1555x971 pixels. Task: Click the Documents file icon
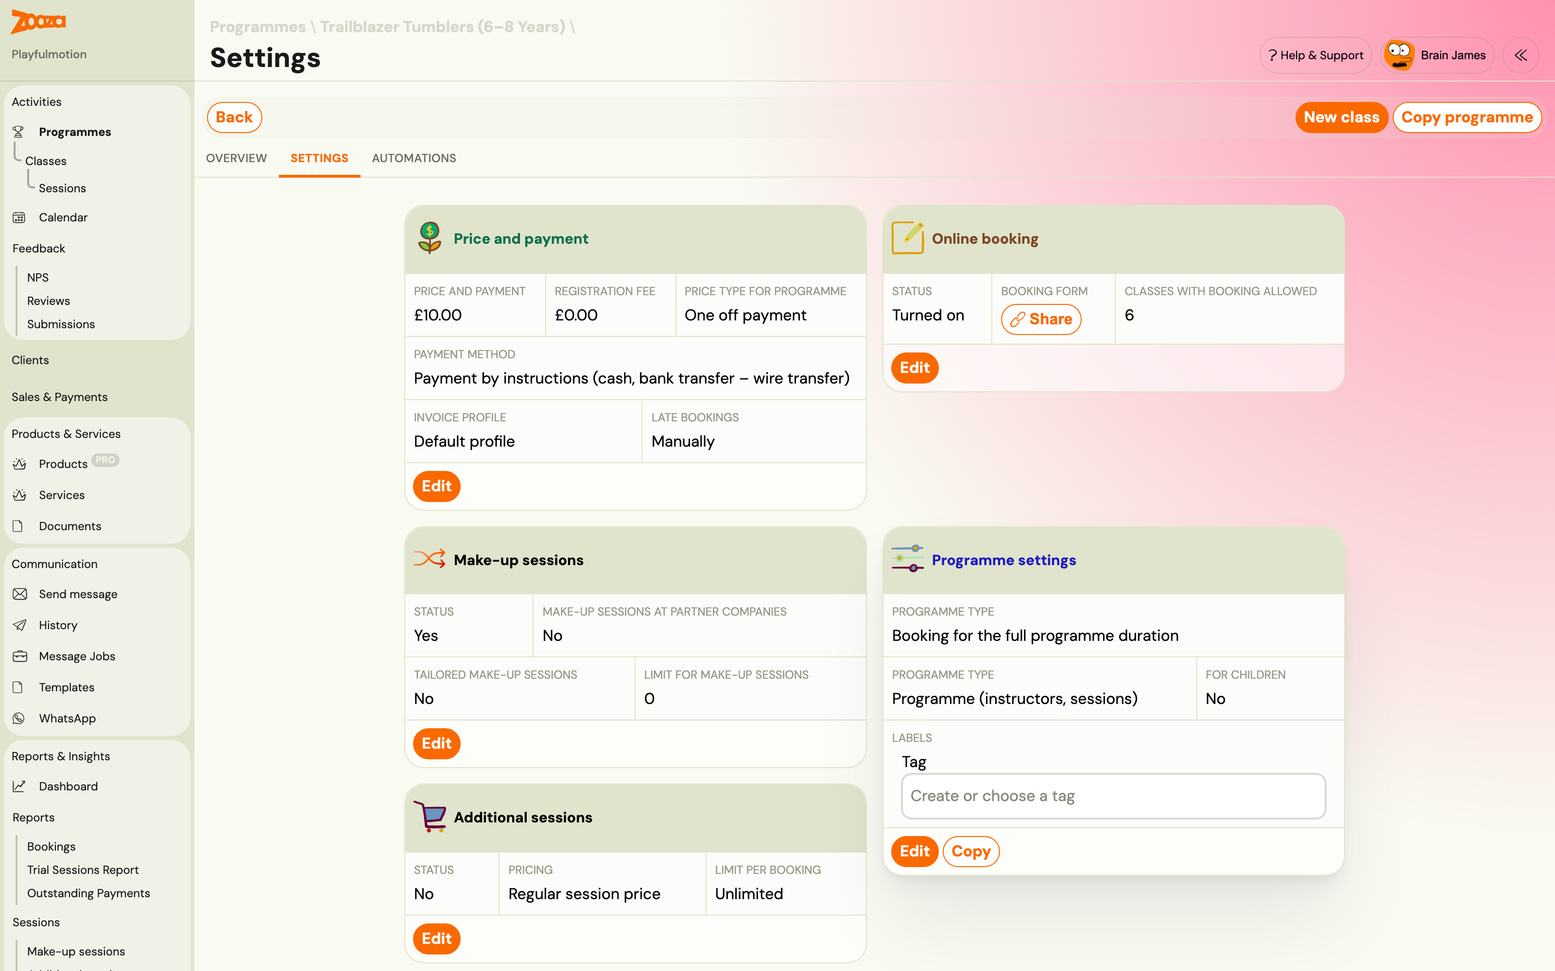[x=18, y=526]
